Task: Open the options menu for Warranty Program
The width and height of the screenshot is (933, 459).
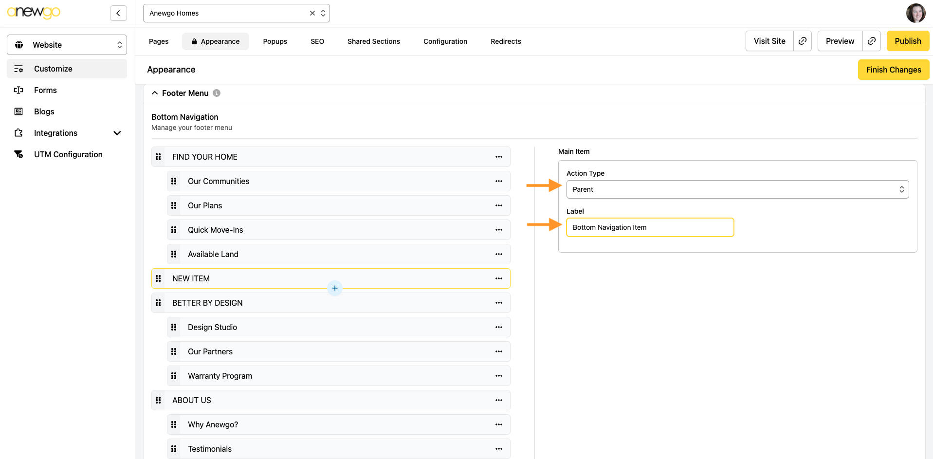Action: point(498,376)
